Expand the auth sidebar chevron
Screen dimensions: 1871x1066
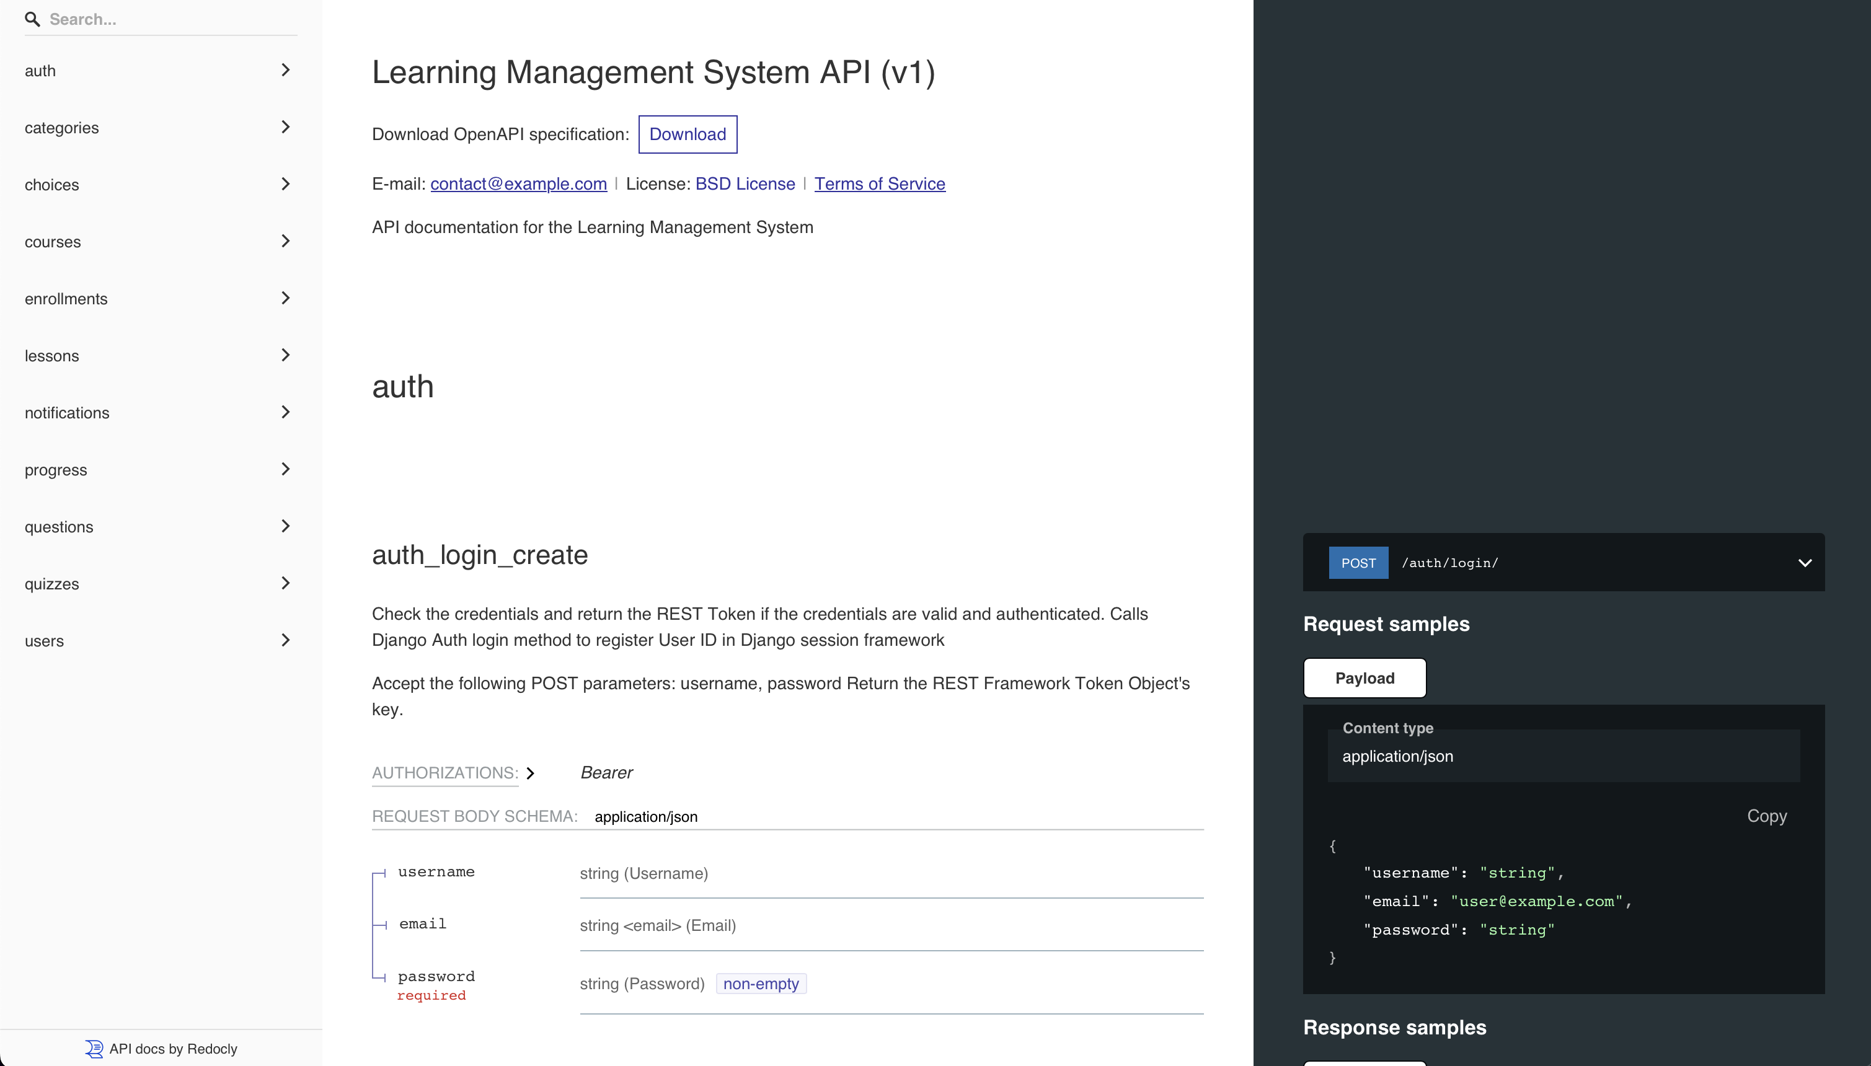coord(286,70)
